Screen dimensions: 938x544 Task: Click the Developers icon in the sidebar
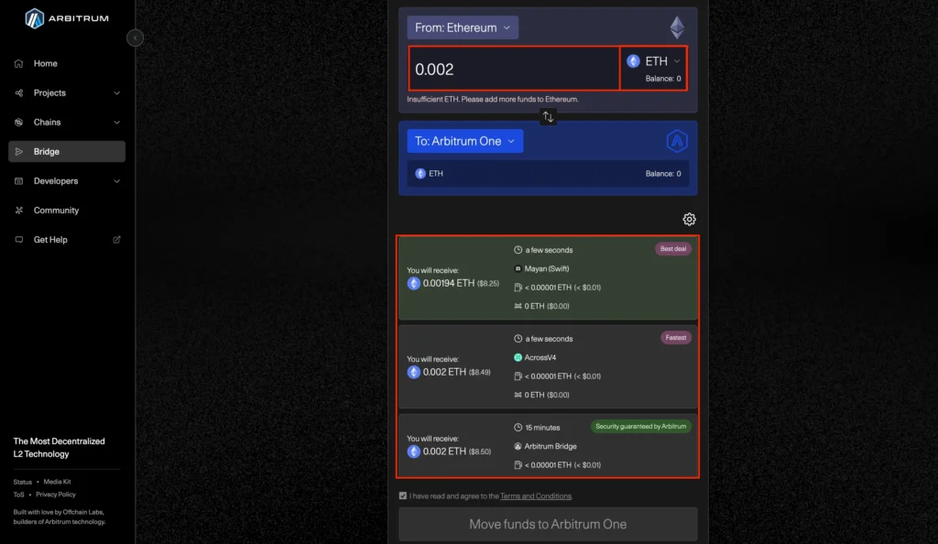tap(19, 180)
